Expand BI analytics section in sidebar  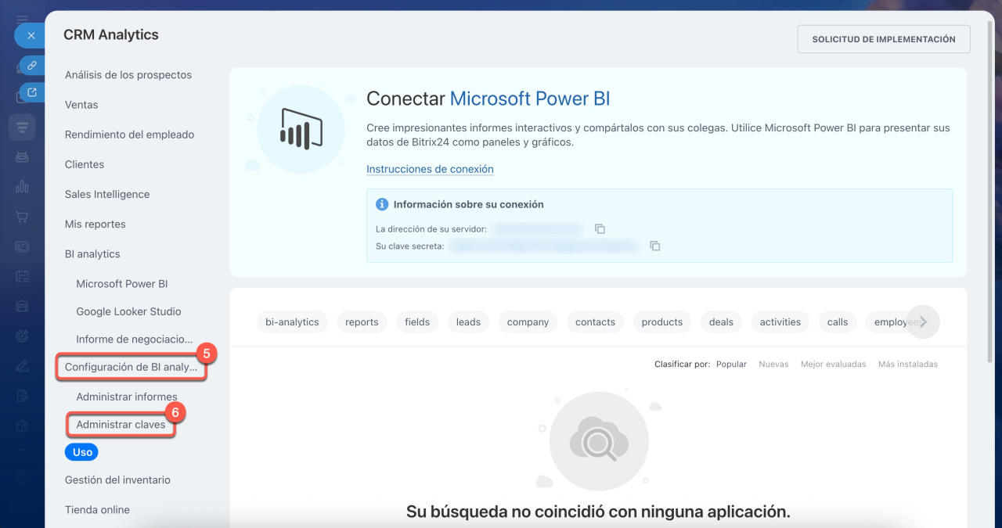pos(92,254)
